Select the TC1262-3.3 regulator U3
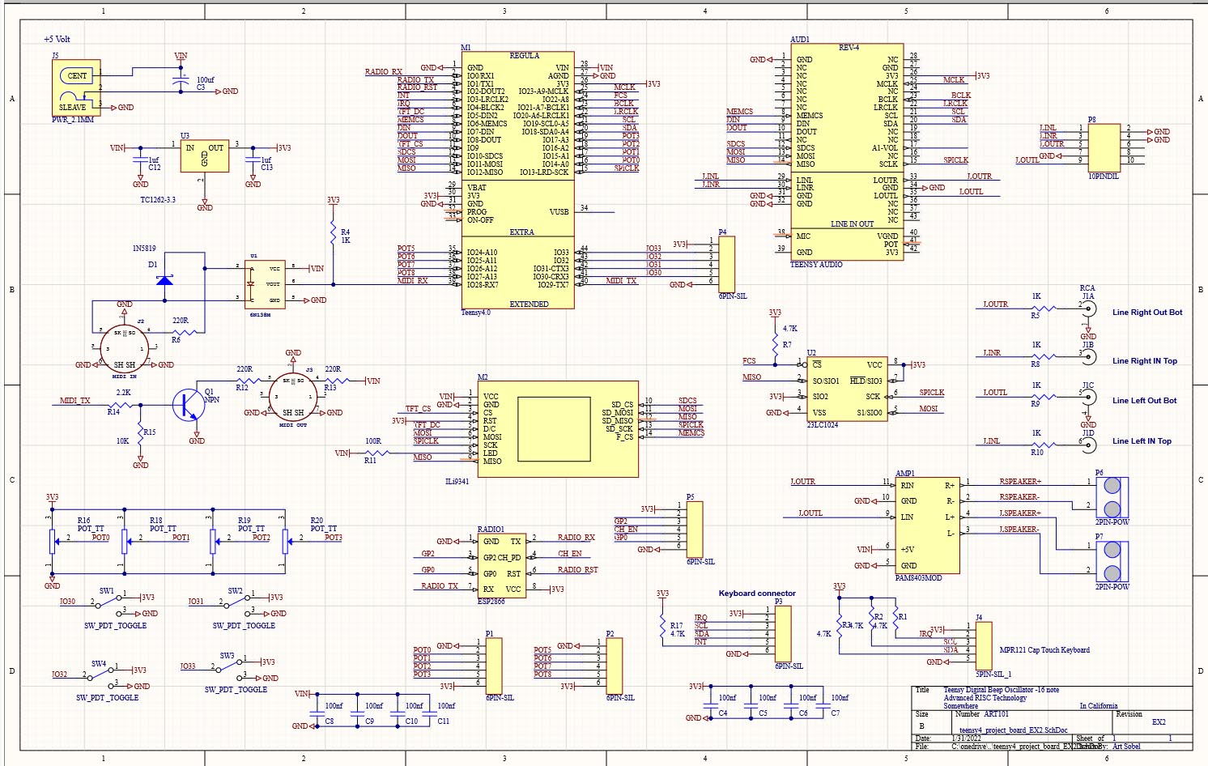The image size is (1208, 766). click(204, 155)
